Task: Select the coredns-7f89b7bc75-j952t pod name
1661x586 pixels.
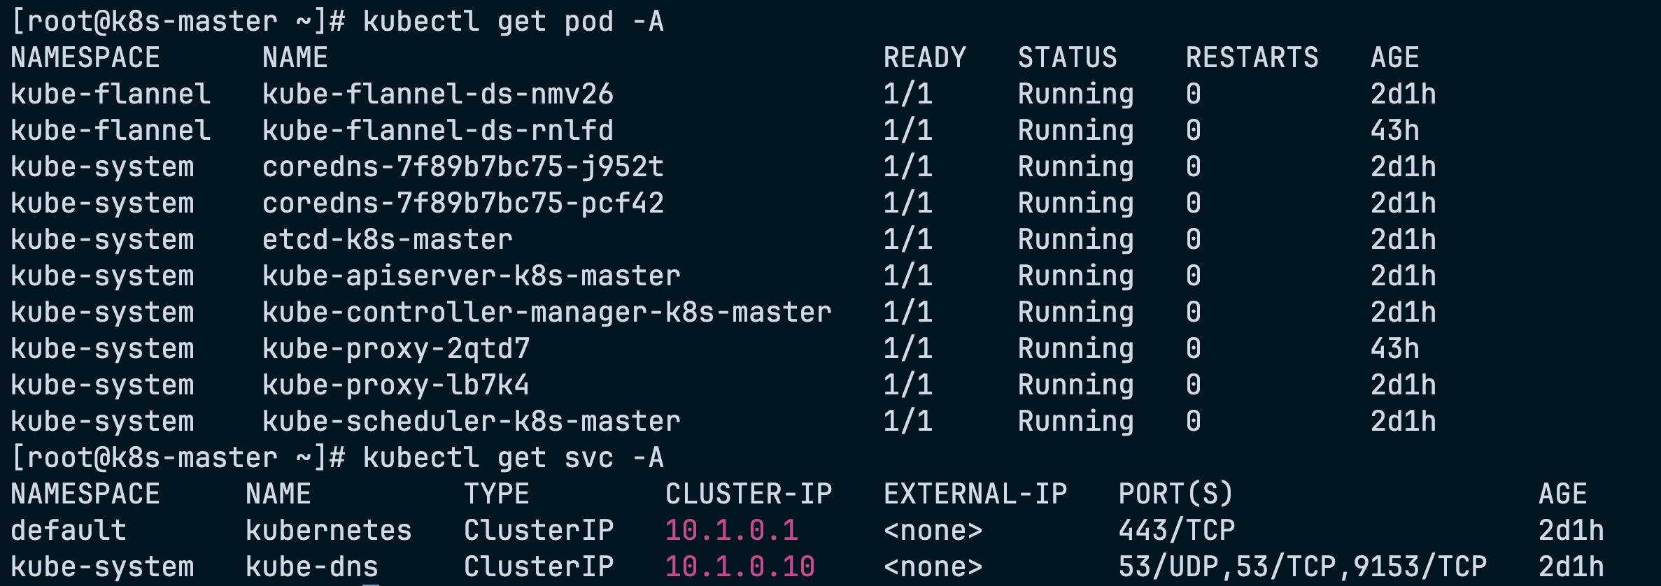Action: coord(463,167)
